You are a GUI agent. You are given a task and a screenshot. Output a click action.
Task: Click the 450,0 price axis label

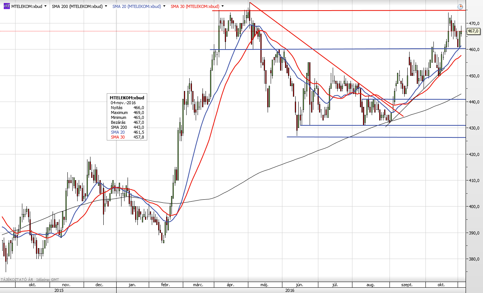pos(474,76)
